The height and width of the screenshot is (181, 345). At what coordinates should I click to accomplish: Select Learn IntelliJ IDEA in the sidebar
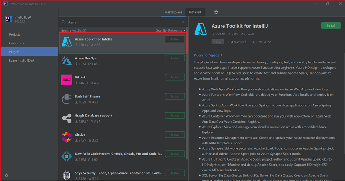click(x=22, y=61)
